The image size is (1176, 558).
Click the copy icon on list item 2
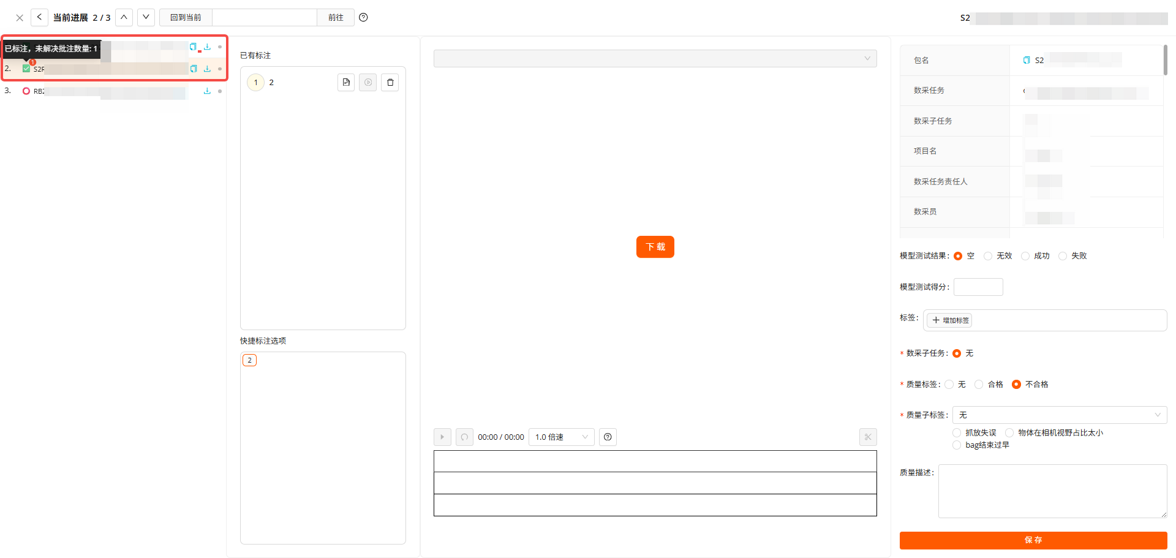194,69
